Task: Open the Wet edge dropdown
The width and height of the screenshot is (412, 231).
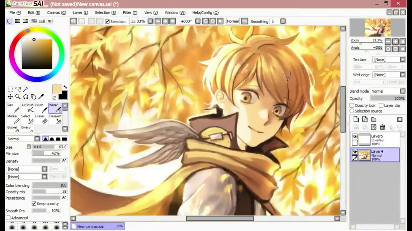Action: tap(389, 75)
